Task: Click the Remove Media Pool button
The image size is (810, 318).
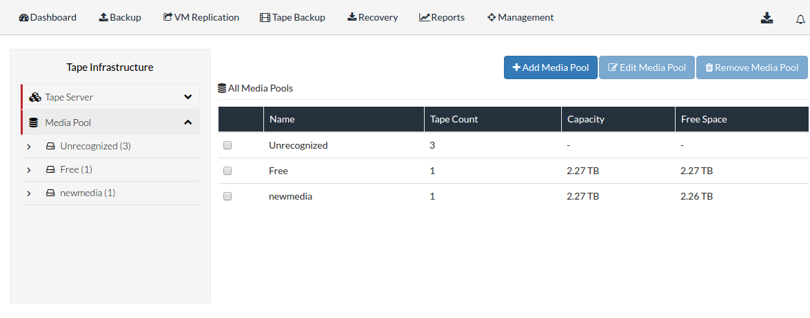Action: pyautogui.click(x=751, y=67)
